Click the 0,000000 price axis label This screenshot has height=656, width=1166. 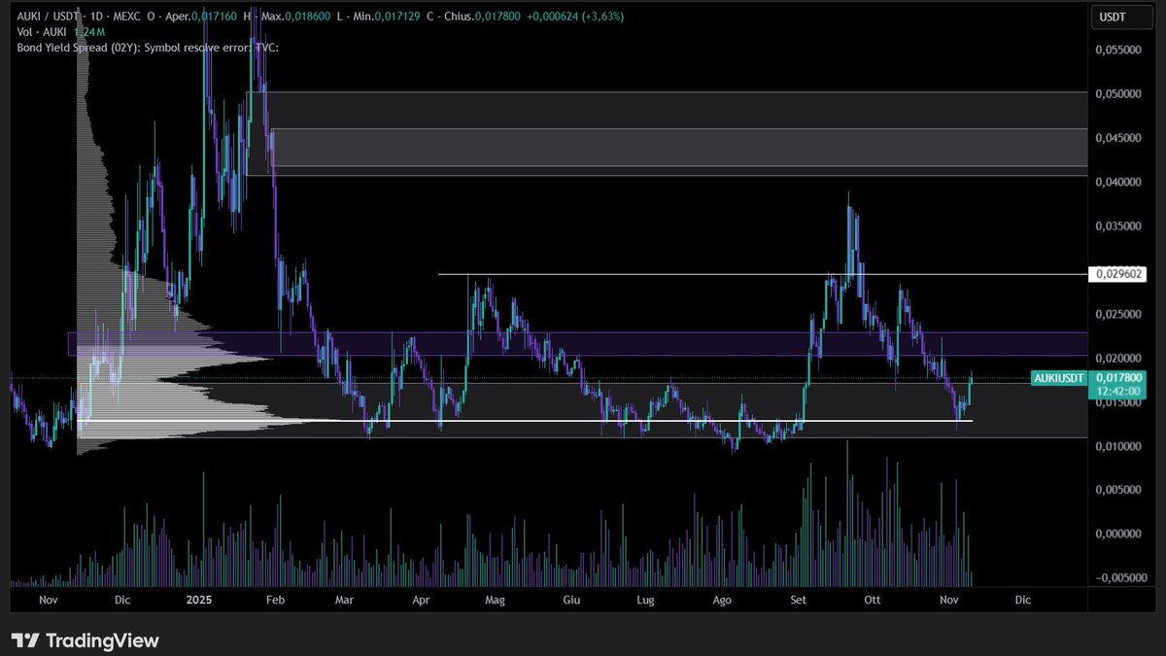point(1117,535)
